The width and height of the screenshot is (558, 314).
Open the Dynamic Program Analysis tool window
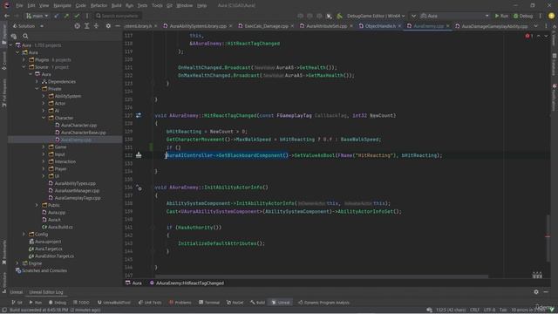tap(323, 303)
